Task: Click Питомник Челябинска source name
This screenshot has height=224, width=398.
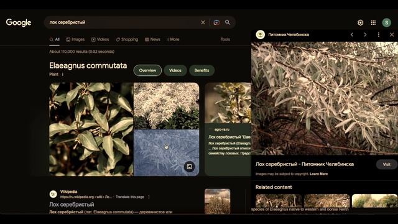Action: tap(289, 35)
